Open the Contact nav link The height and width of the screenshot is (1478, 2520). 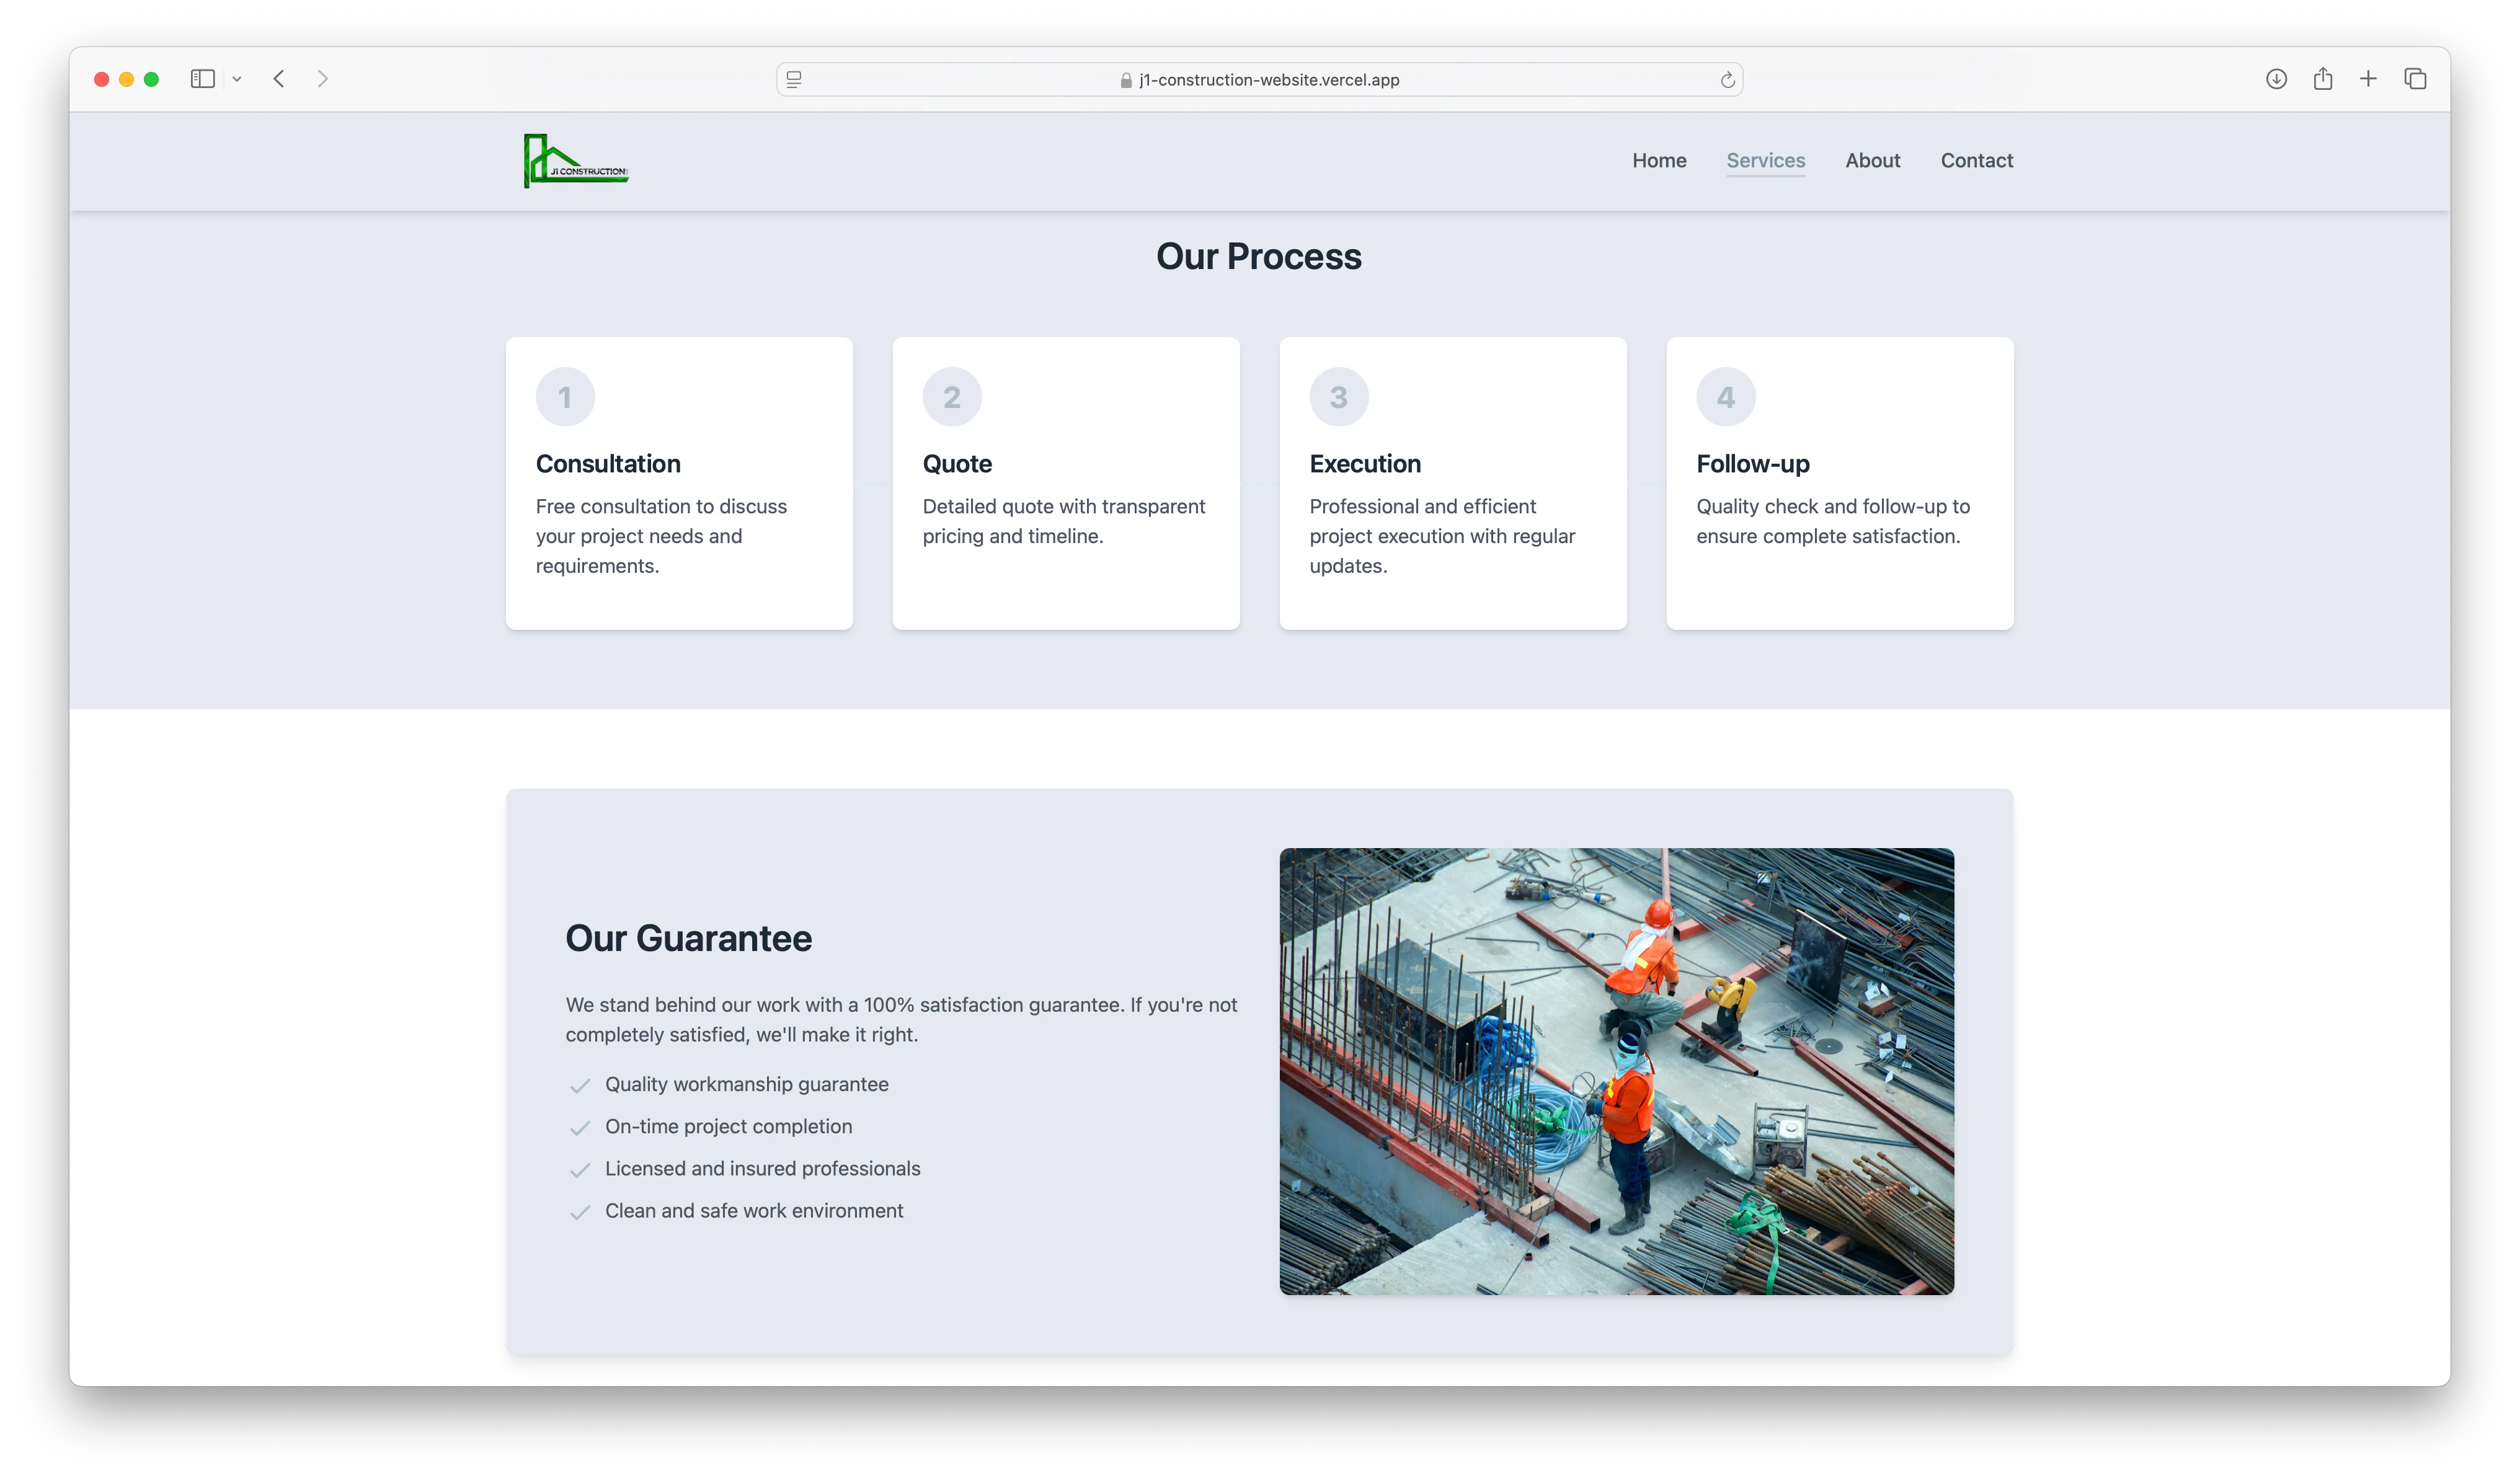1976,161
